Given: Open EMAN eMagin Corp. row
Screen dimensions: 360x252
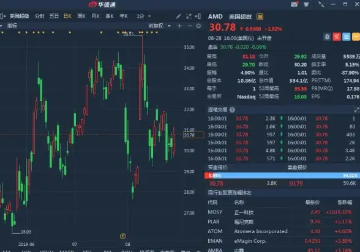Looking at the screenshot, I should (x=282, y=241).
